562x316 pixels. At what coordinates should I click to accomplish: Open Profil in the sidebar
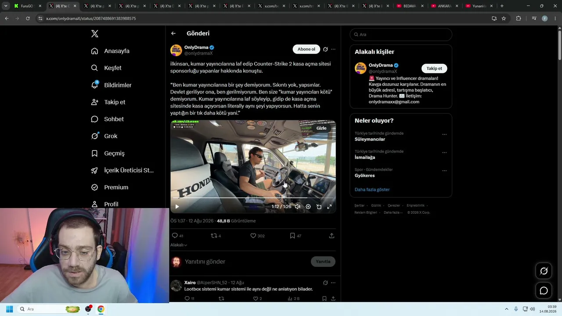point(104,204)
